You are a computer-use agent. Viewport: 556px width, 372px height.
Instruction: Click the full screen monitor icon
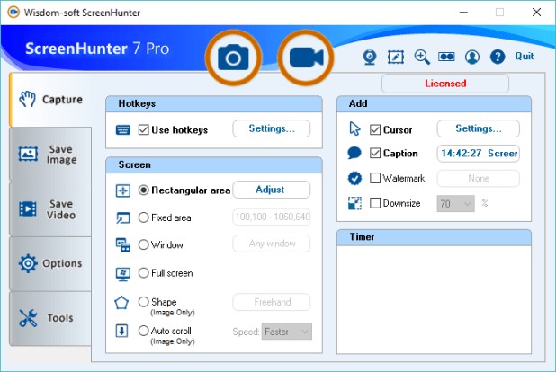[x=123, y=274]
